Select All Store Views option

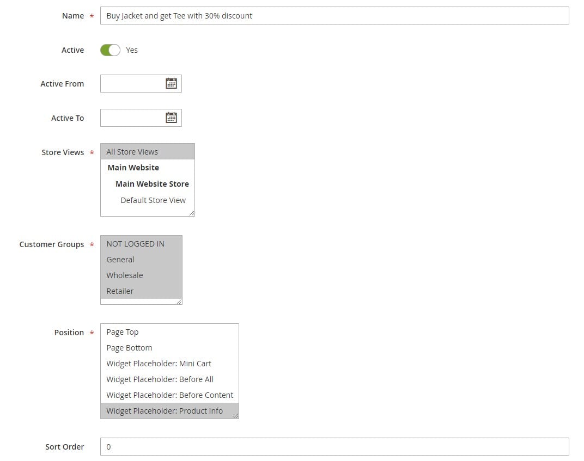pos(148,152)
